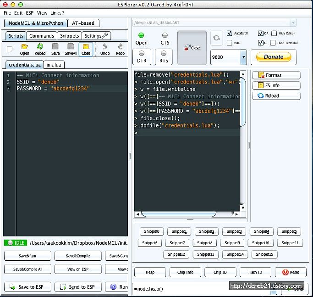This screenshot has width=313, height=297.
Task: Toggle the RTS line button
Action: (x=164, y=57)
